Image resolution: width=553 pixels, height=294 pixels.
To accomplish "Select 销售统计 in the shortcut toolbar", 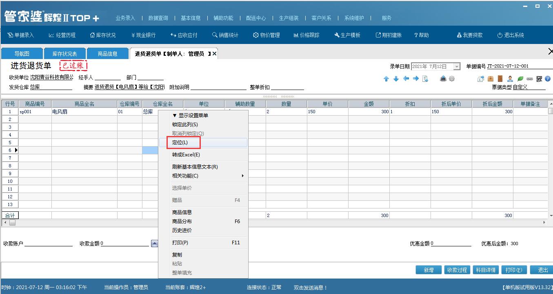I will click(225, 35).
